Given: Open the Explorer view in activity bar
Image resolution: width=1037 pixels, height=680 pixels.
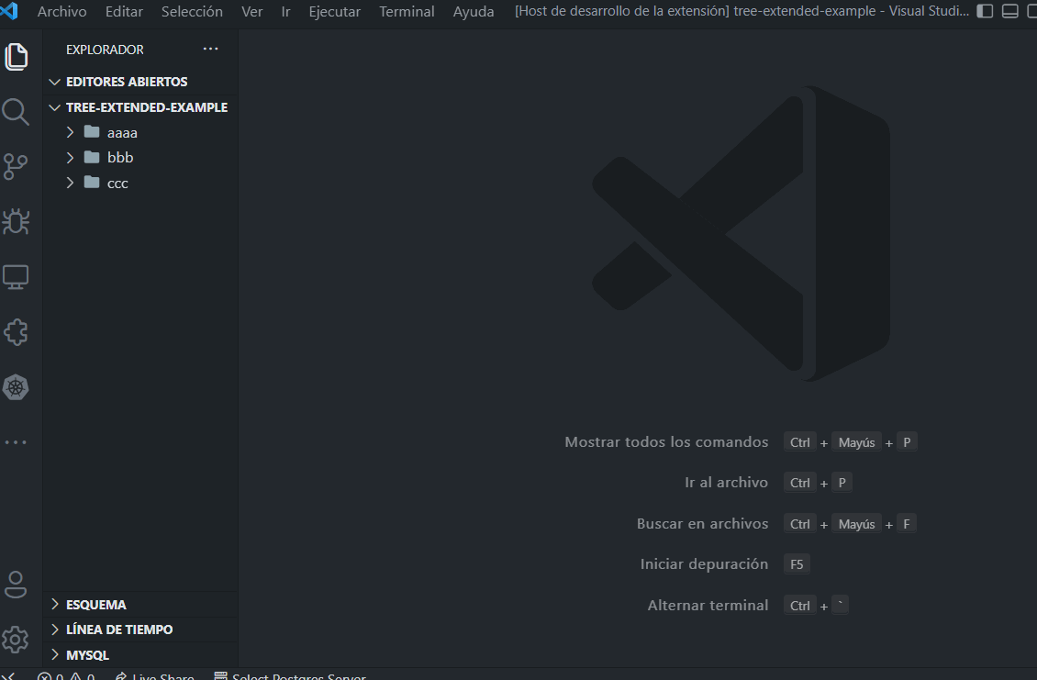Looking at the screenshot, I should (x=16, y=56).
